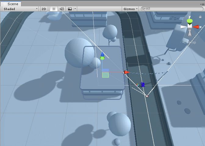
Task: Click the white left gizmo cone
Action: [x=184, y=27]
